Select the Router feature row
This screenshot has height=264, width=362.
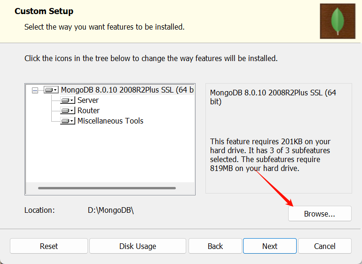(x=88, y=110)
